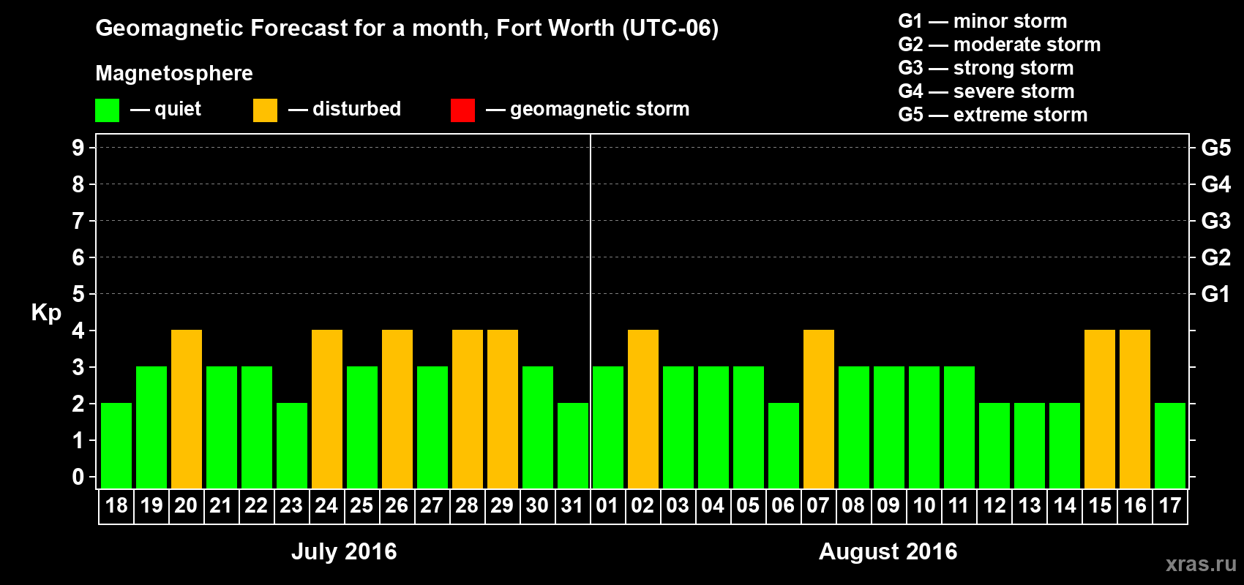The height and width of the screenshot is (585, 1244).
Task: Click date label '30' on x-axis
Action: (537, 506)
